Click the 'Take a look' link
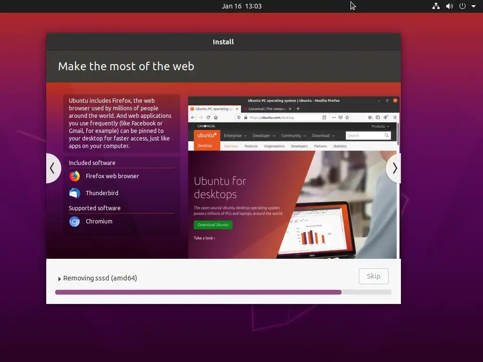This screenshot has width=483, height=362. pyautogui.click(x=204, y=238)
